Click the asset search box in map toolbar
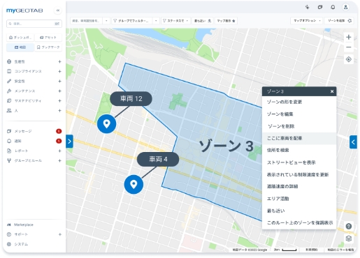The image size is (360, 258). tap(86, 21)
